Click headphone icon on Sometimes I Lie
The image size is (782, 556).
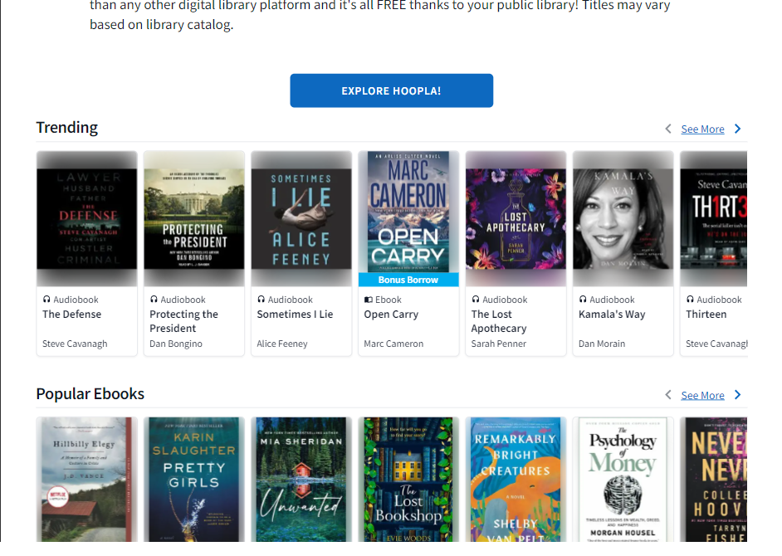(261, 300)
